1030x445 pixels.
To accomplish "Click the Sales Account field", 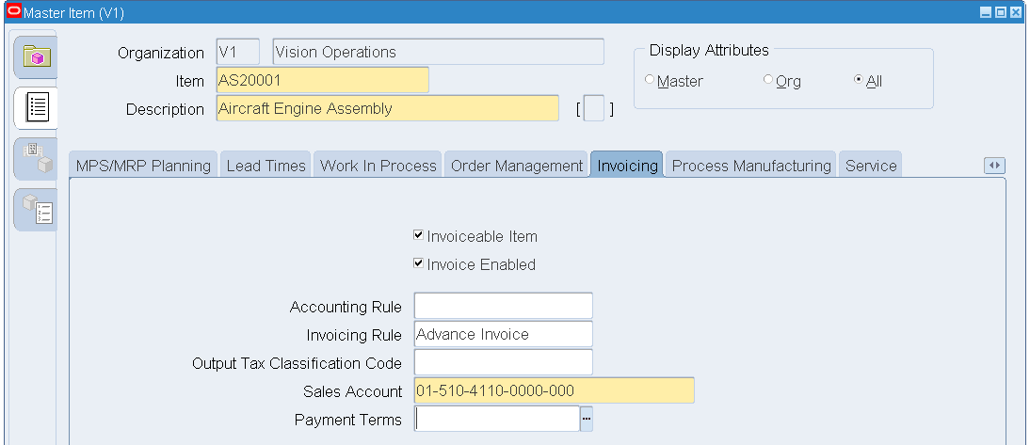I will [x=555, y=390].
